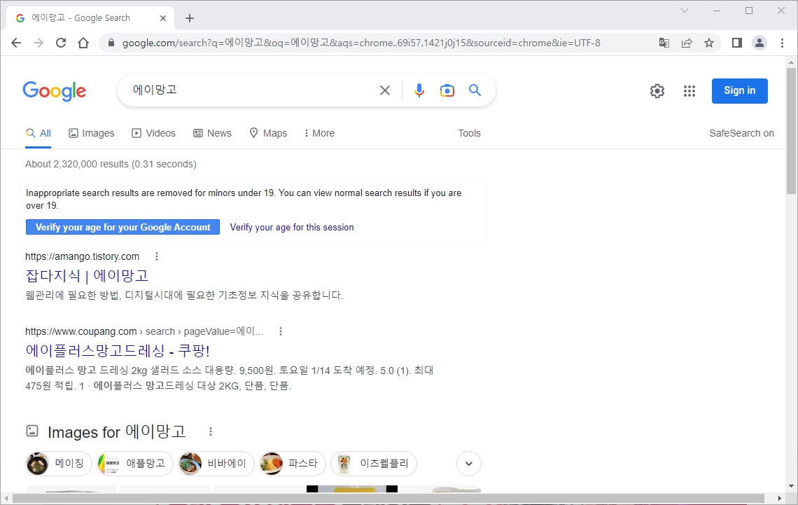Start a voice search with the microphone
Viewport: 798px width, 505px height.
419,90
